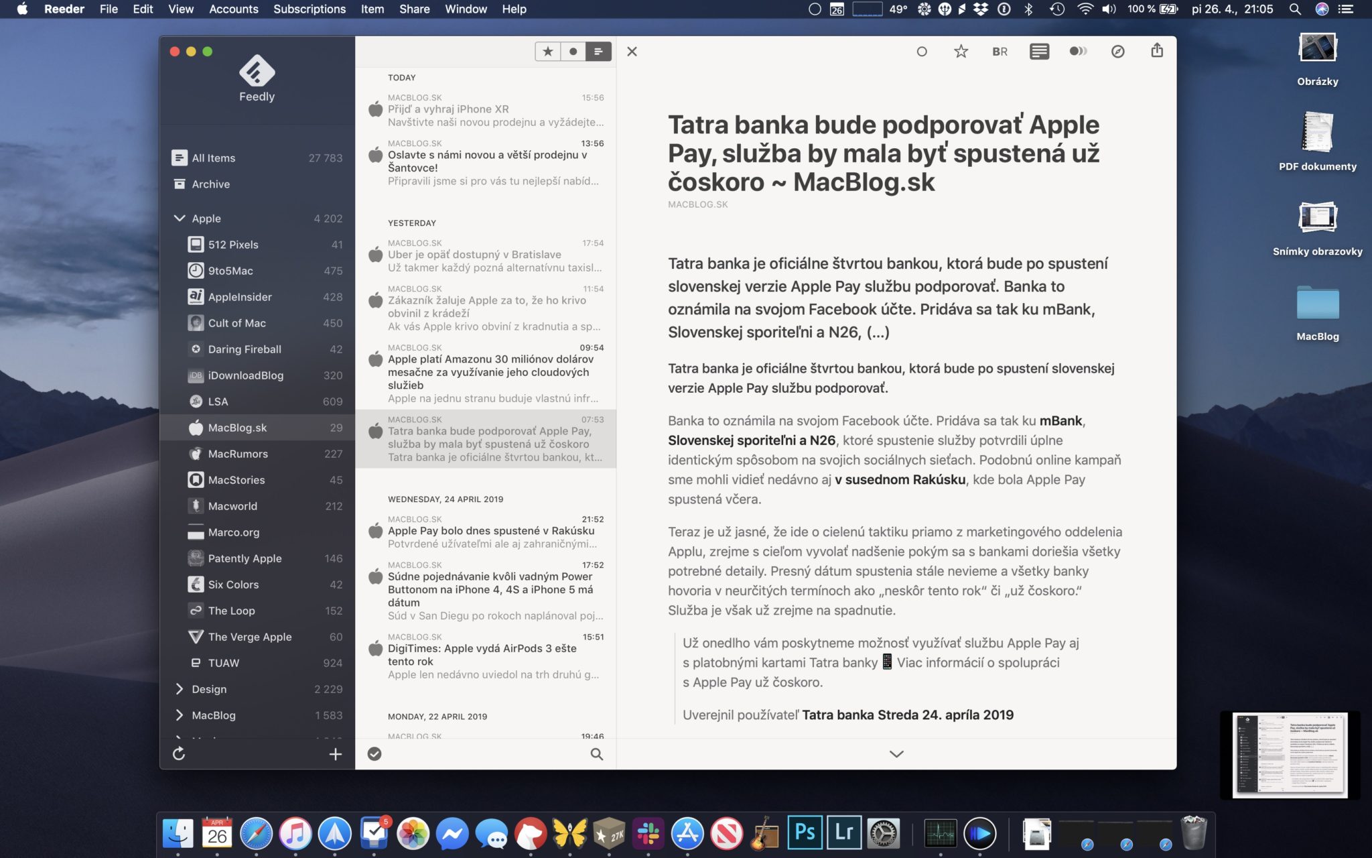Show starred articles filter
1372x858 pixels.
[x=547, y=52]
